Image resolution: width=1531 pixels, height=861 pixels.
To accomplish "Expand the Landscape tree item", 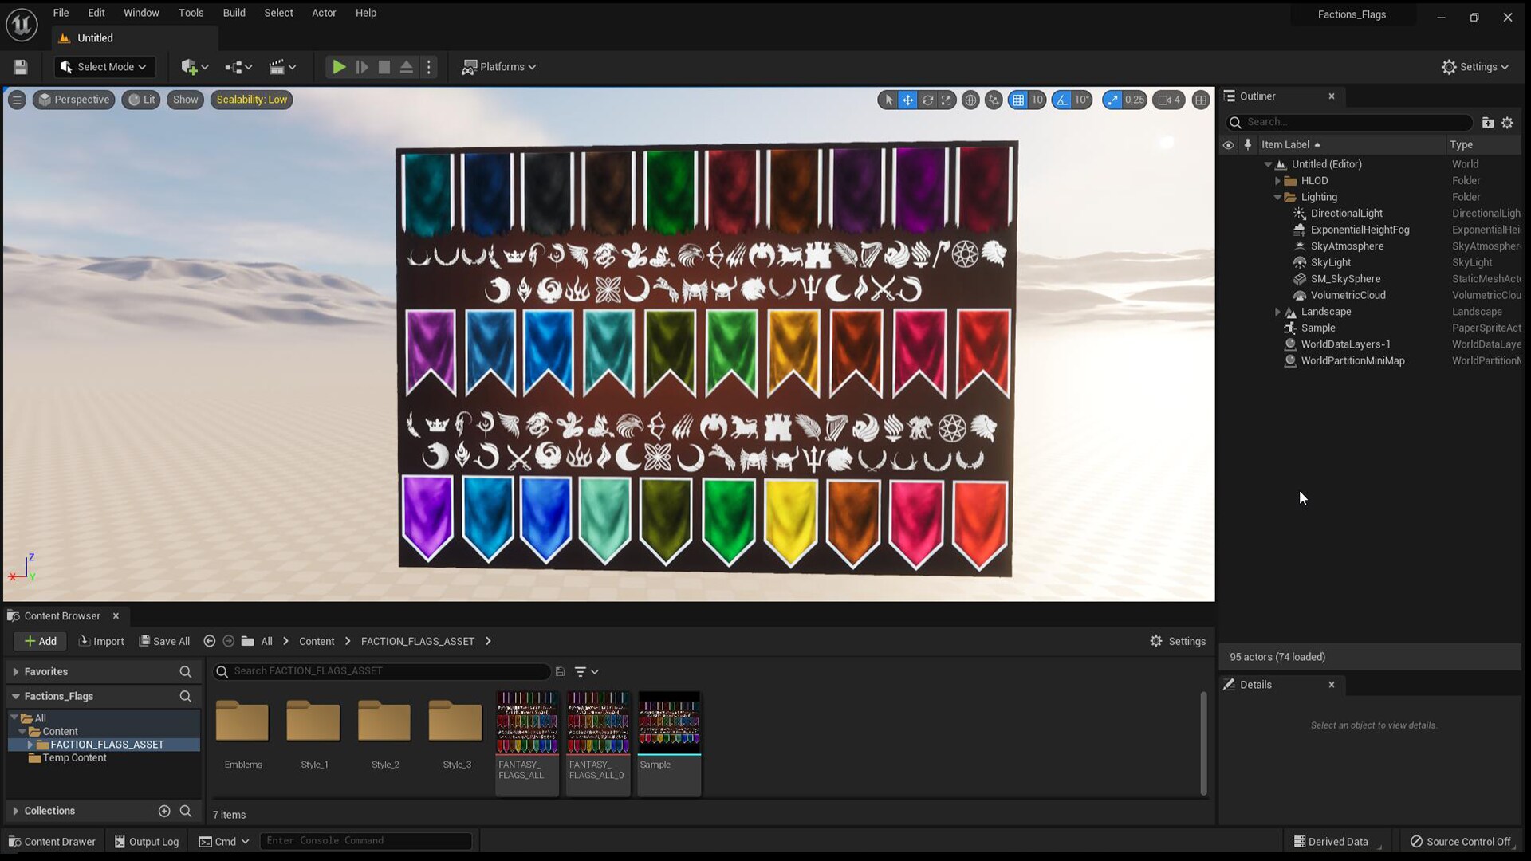I will click(1277, 312).
